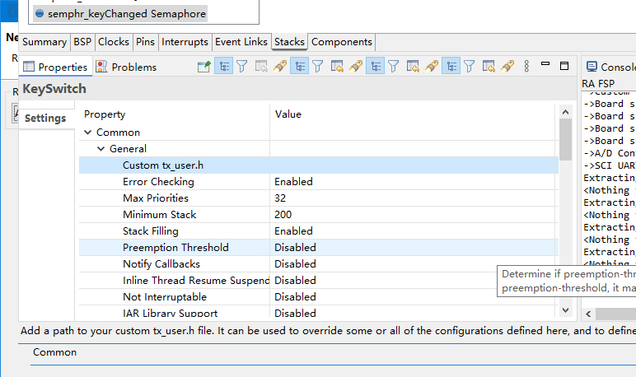
Task: Click the properties list scroll down arrow
Action: tap(565, 310)
